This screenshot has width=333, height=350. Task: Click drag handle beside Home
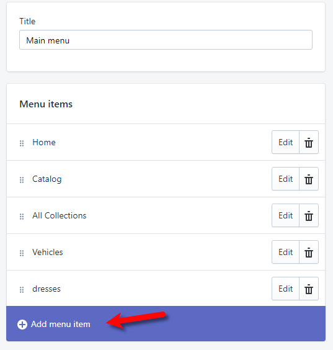(22, 143)
